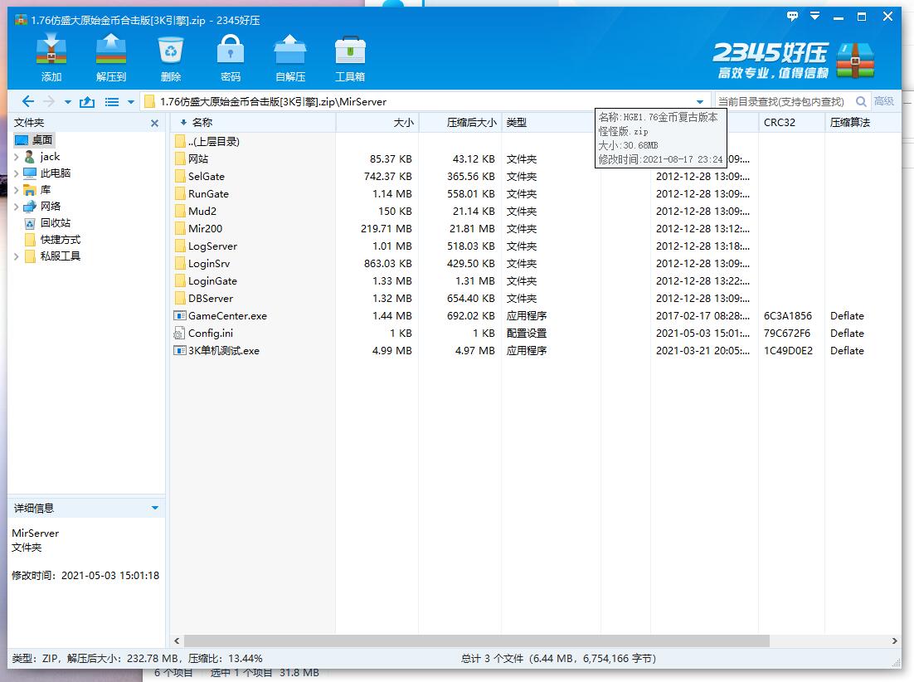This screenshot has width=914, height=682.
Task: Expand the 私服工具 folder node
Action: pos(17,256)
